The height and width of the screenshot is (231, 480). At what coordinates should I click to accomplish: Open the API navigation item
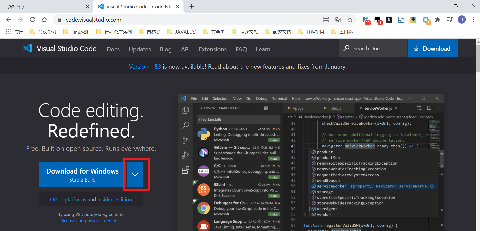pyautogui.click(x=185, y=49)
